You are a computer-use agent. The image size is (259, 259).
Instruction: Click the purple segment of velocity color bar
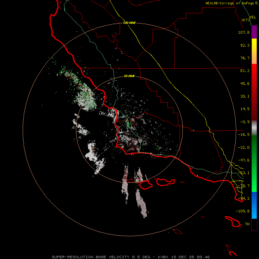[254, 32]
